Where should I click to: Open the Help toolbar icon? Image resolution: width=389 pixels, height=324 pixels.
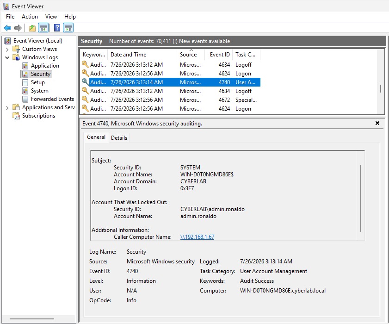pos(57,28)
